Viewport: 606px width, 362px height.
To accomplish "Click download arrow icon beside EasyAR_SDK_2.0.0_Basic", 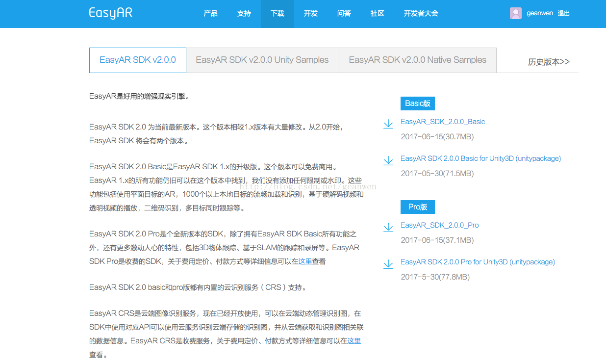I will coord(388,124).
